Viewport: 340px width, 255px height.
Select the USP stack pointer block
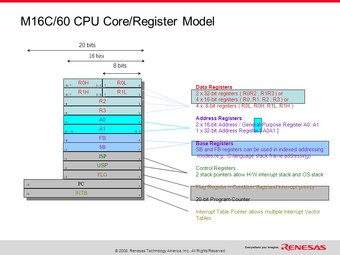point(102,165)
